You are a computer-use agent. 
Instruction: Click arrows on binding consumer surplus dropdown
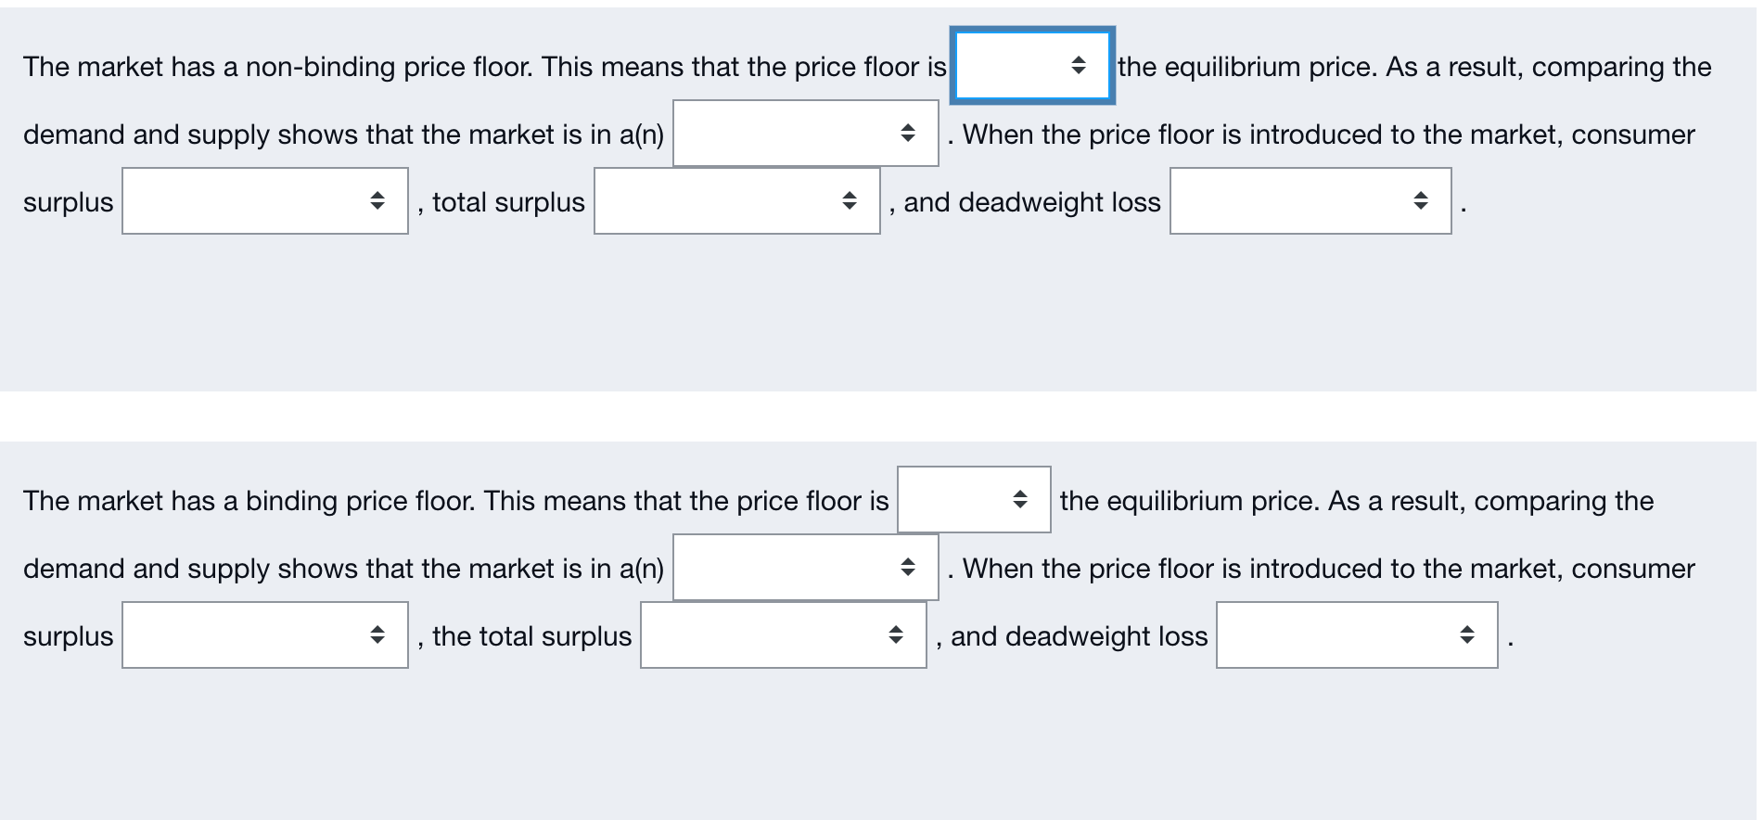[377, 635]
